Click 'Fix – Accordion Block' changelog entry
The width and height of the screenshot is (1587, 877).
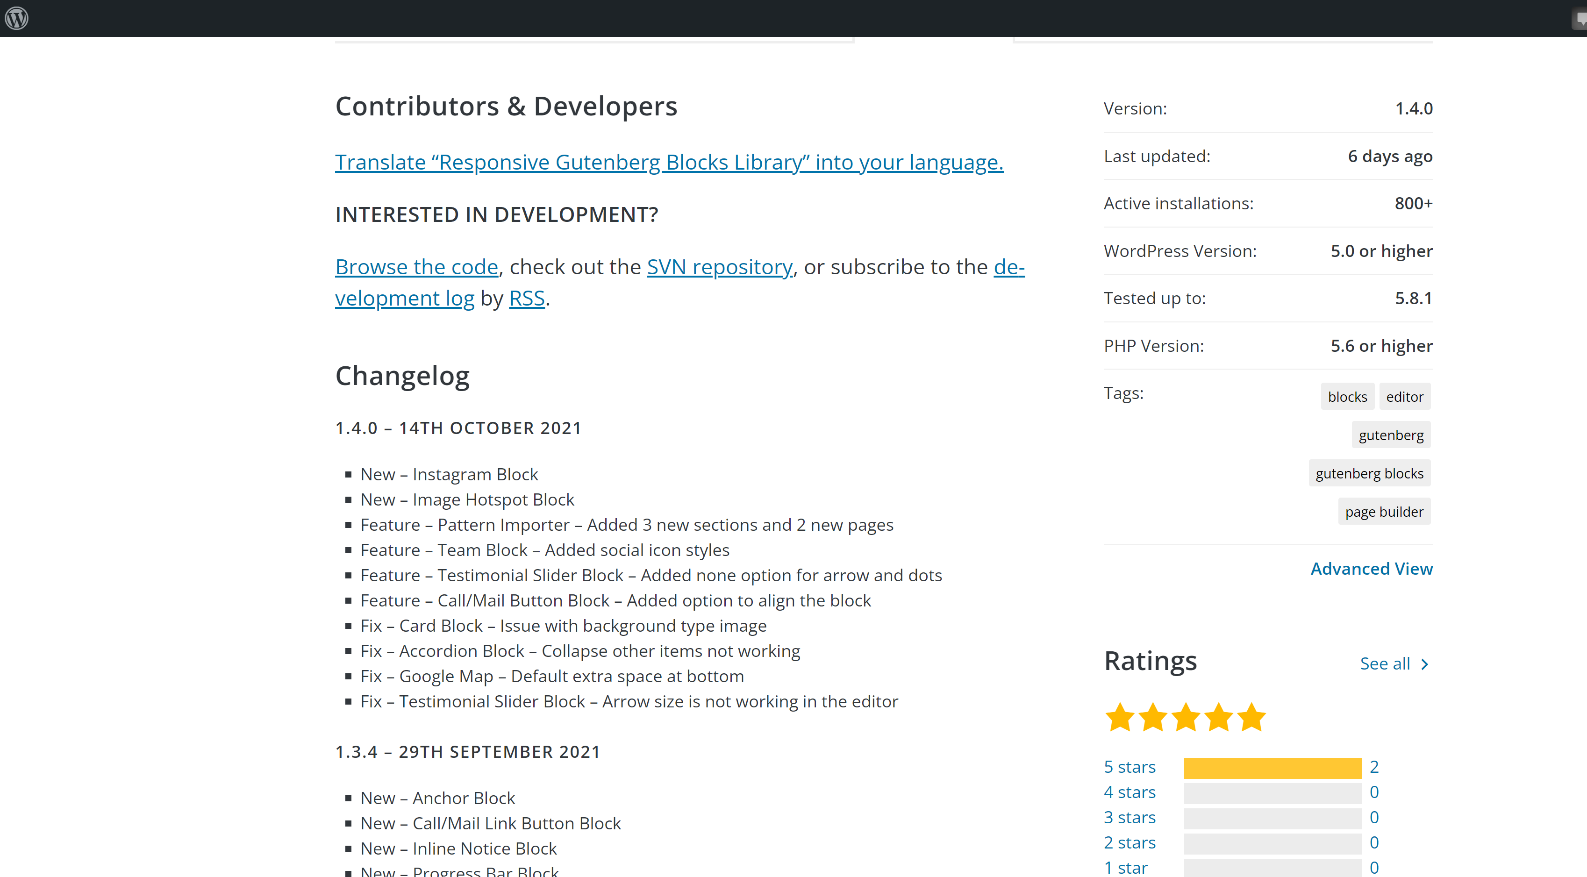[580, 651]
